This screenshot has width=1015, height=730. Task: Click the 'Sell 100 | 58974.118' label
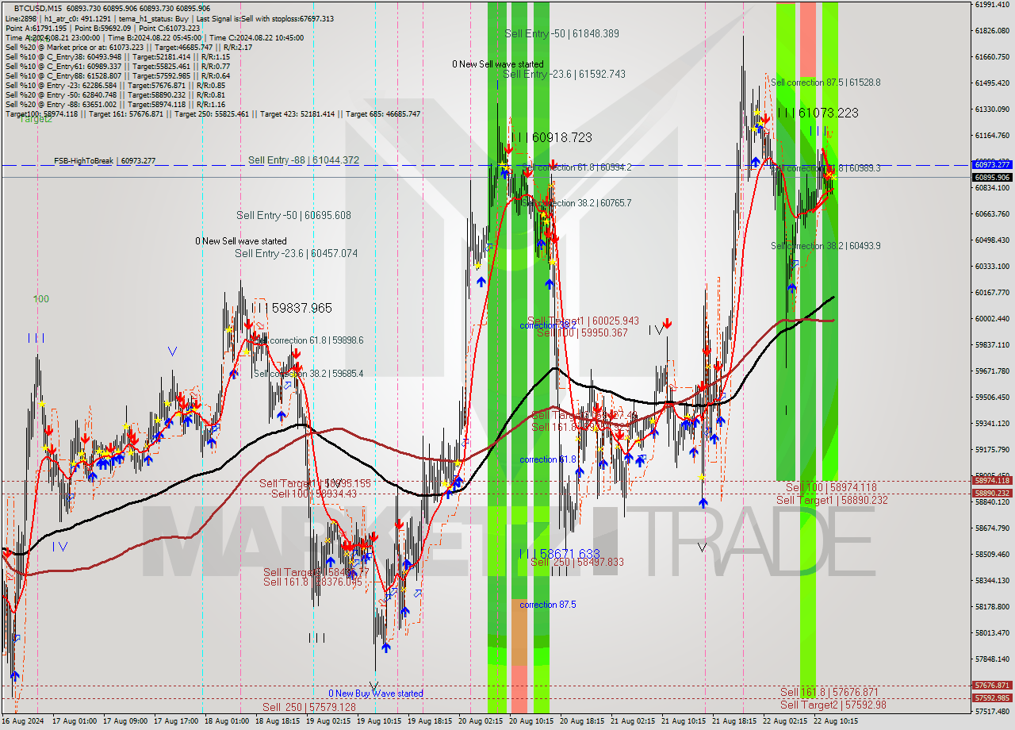coord(831,487)
